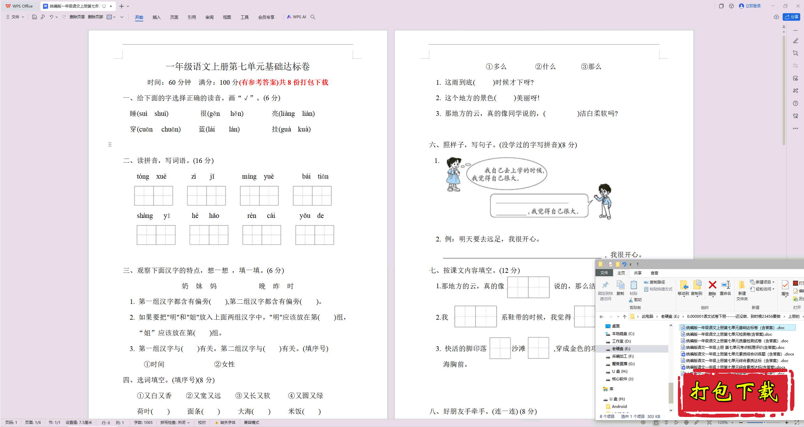Click the help question mark in right sidebar
804x427 pixels.
(796, 103)
